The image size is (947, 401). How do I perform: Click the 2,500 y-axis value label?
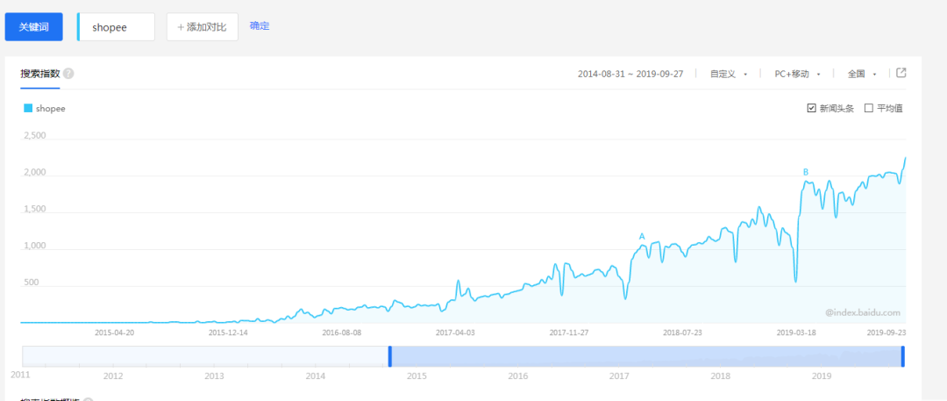click(x=34, y=135)
